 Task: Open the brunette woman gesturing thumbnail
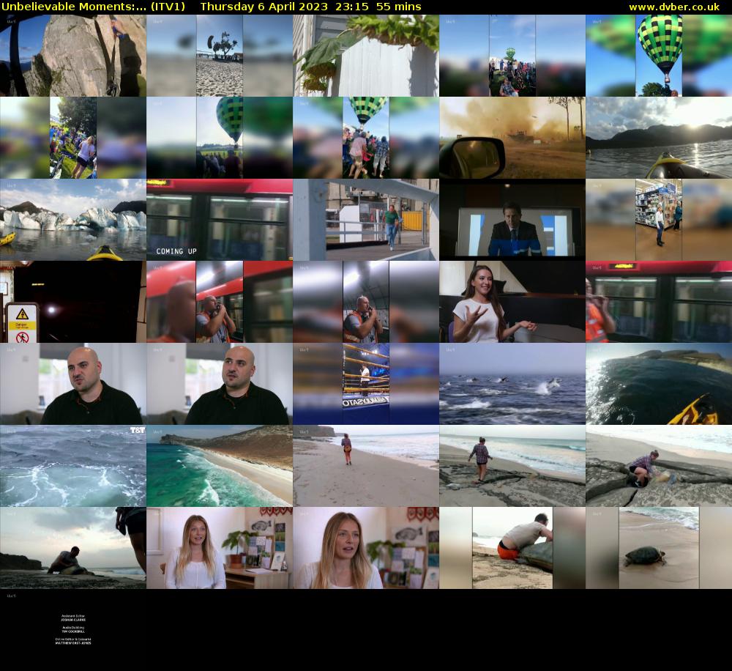(x=512, y=302)
